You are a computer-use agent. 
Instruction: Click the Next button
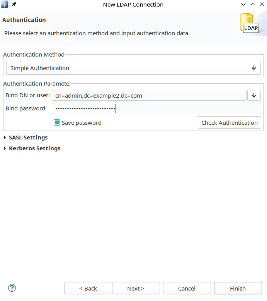(136, 288)
